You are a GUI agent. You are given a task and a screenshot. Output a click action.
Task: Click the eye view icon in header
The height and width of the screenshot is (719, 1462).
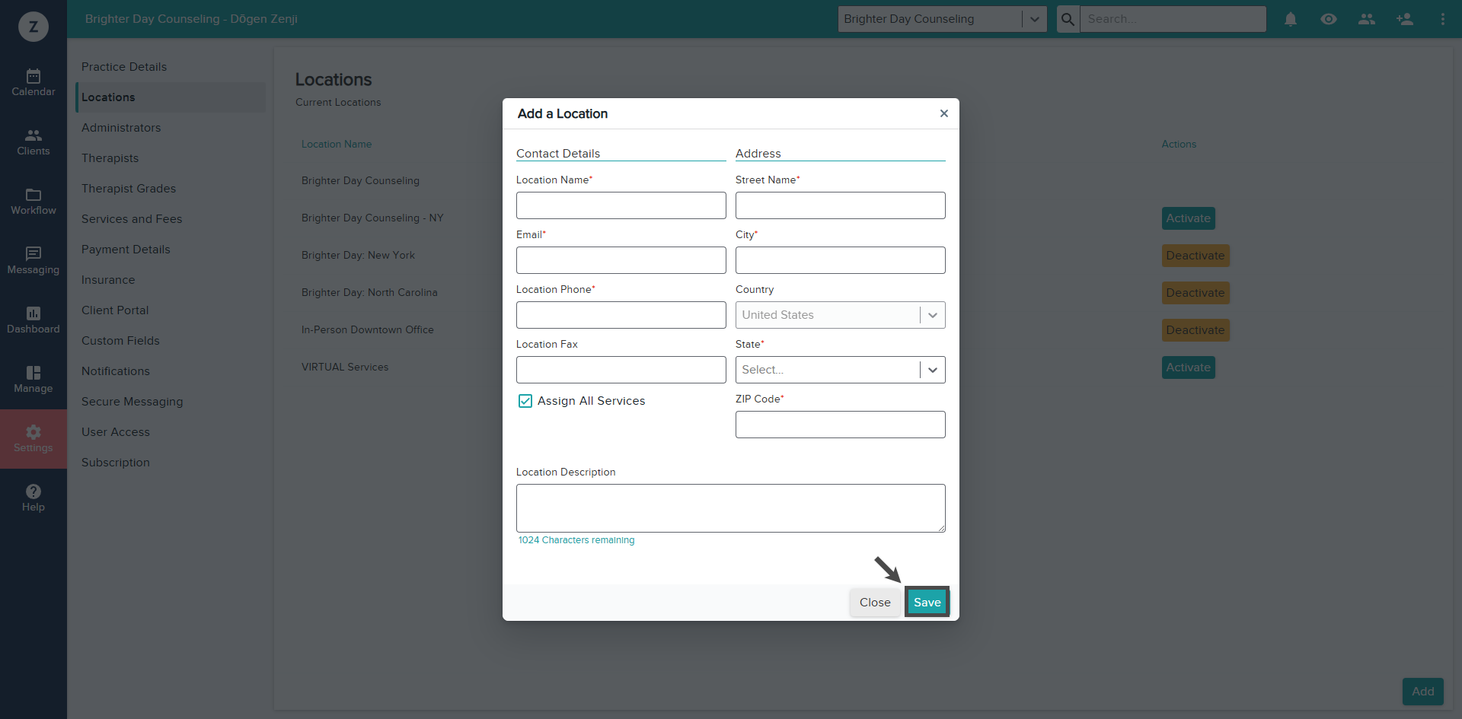(x=1329, y=19)
